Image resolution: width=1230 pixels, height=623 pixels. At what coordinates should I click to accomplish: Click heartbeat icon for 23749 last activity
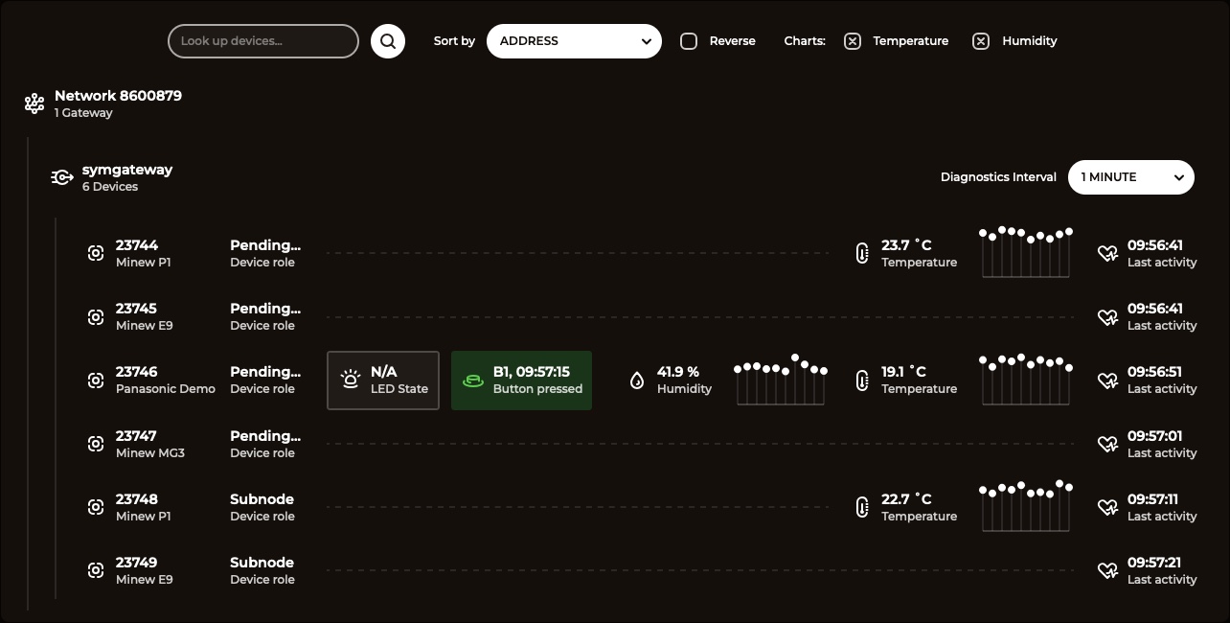1107,570
